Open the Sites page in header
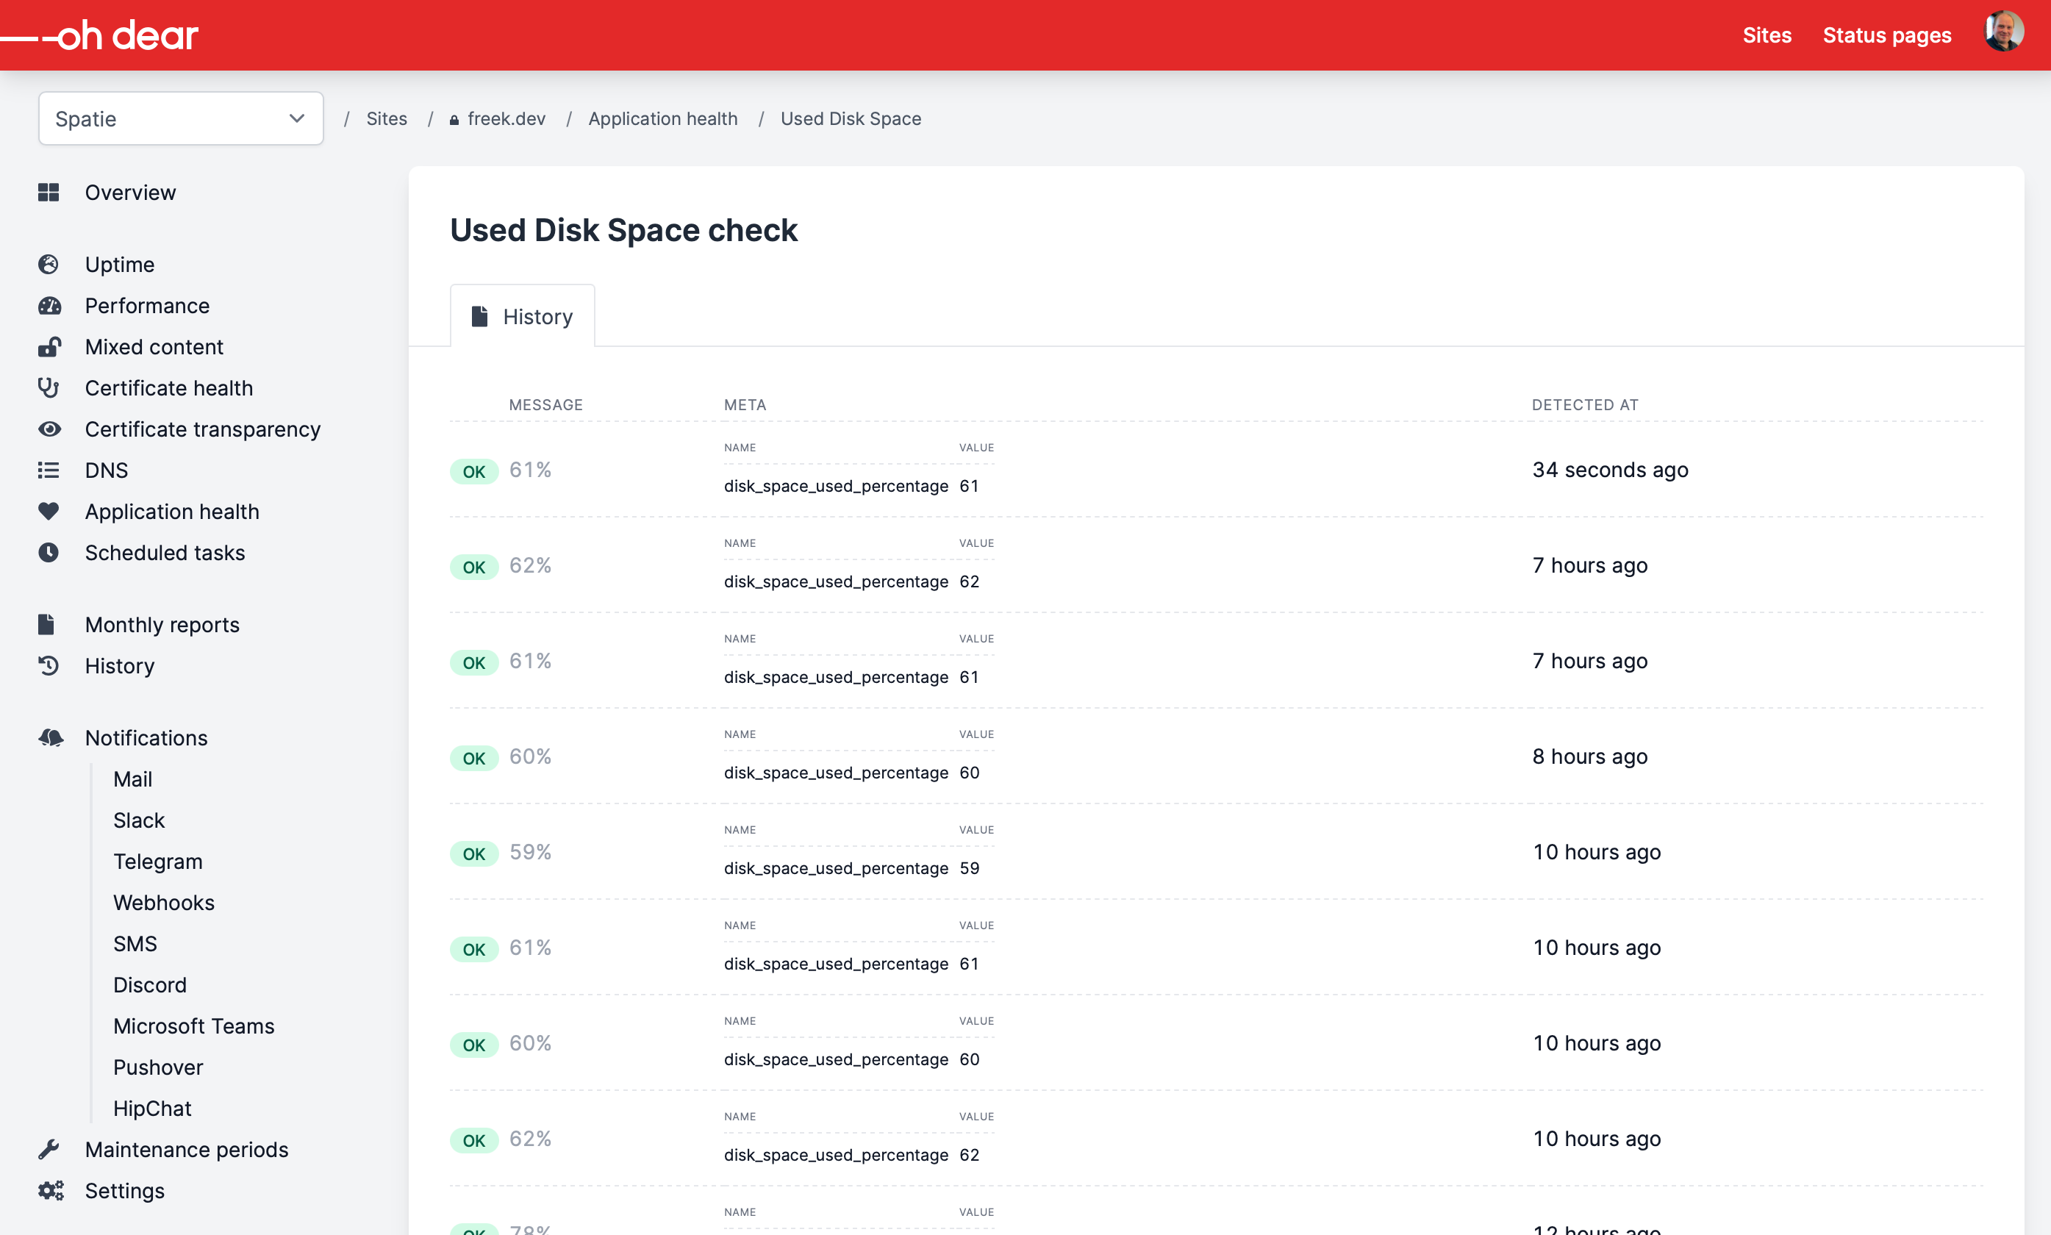The width and height of the screenshot is (2051, 1235). coord(1767,35)
